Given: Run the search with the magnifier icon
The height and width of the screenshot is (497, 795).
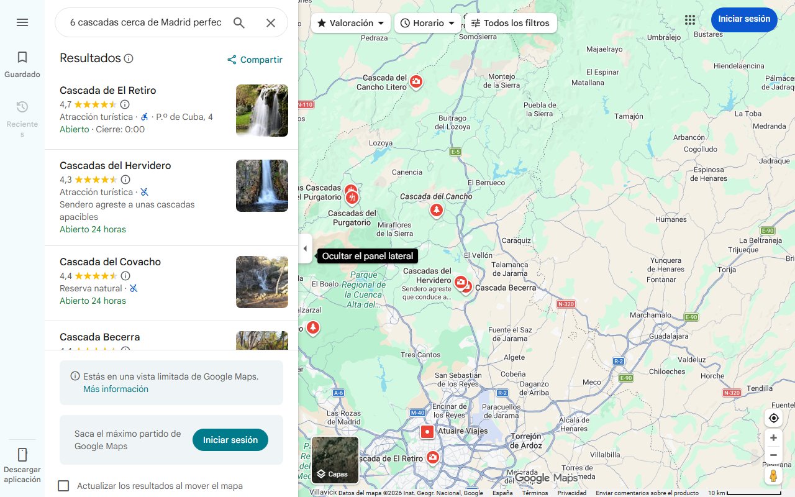Looking at the screenshot, I should click(x=238, y=22).
